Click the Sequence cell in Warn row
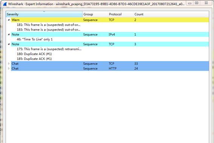Image resolution: width=214 pixels, height=143 pixels. pos(90,20)
